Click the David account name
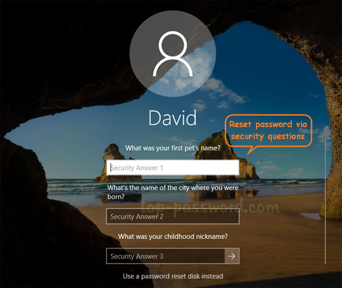342x288 pixels. click(x=172, y=117)
